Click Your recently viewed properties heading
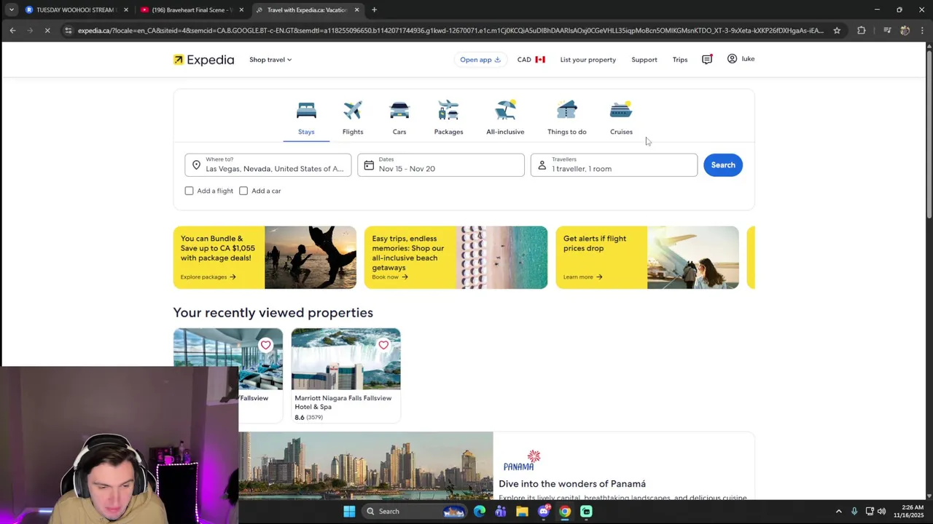Screen dimensions: 933x524 tap(273, 312)
